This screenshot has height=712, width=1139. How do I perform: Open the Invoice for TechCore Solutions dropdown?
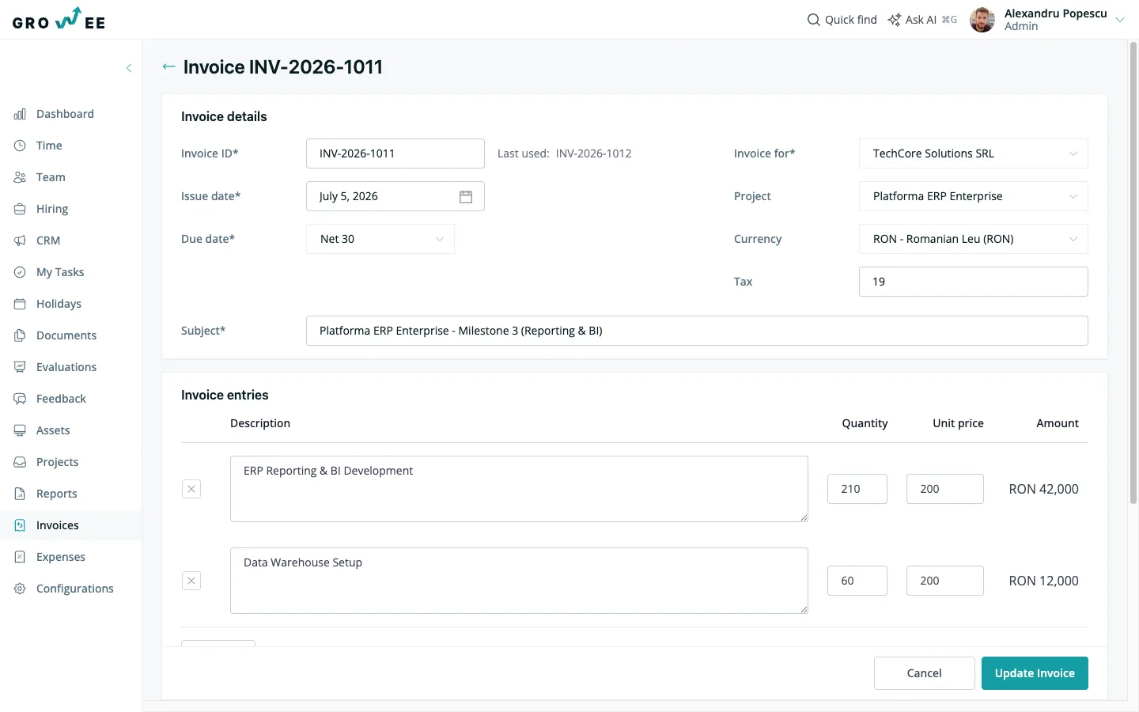[x=974, y=153]
